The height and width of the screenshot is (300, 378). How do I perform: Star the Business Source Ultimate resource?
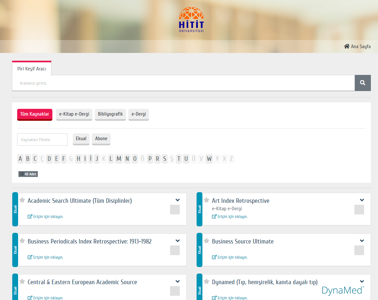tap(206, 241)
